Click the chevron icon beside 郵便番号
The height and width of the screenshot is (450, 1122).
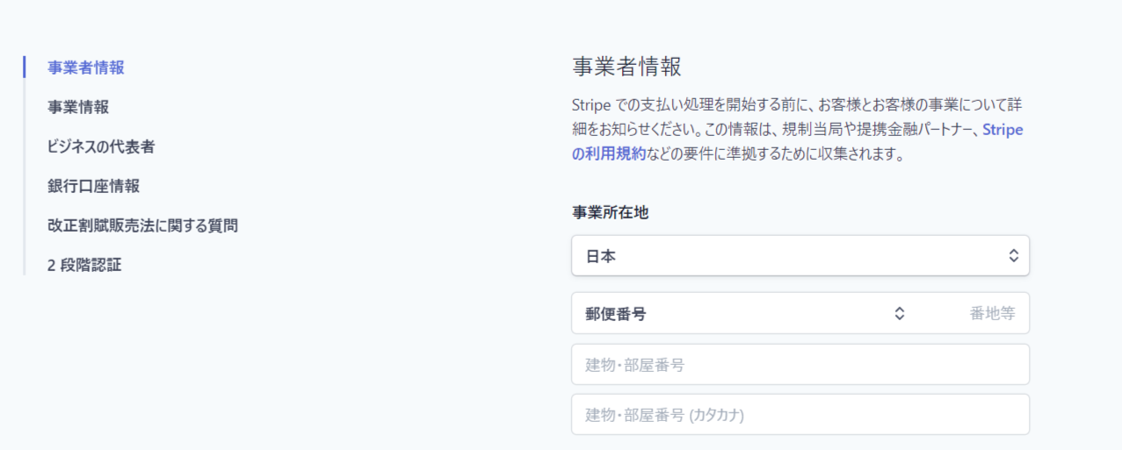(x=899, y=314)
